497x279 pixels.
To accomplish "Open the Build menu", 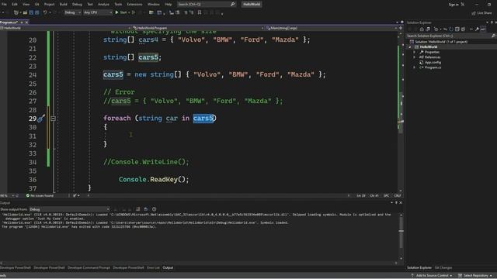I will coord(64,4).
